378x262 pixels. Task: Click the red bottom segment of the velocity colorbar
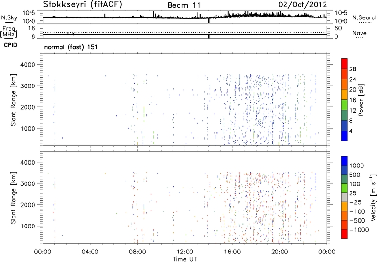(344, 234)
